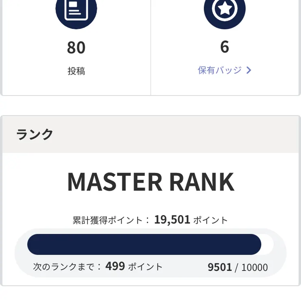Screen dimensions: 301x301
Task: Click the 19,501 total points value
Action: point(172,220)
